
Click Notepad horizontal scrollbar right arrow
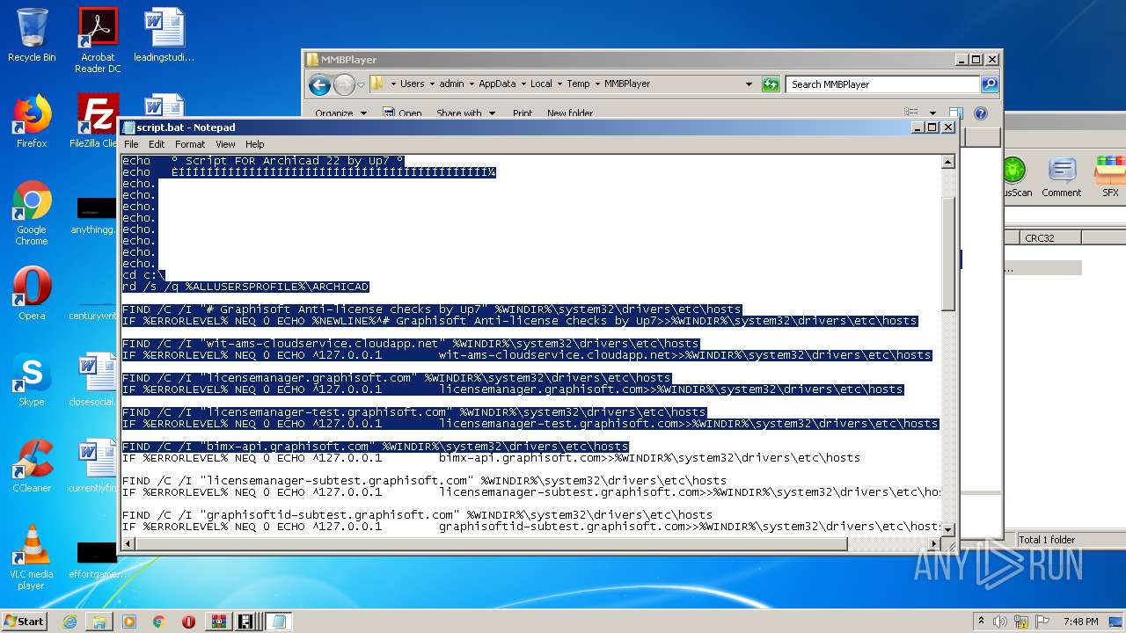click(x=933, y=544)
